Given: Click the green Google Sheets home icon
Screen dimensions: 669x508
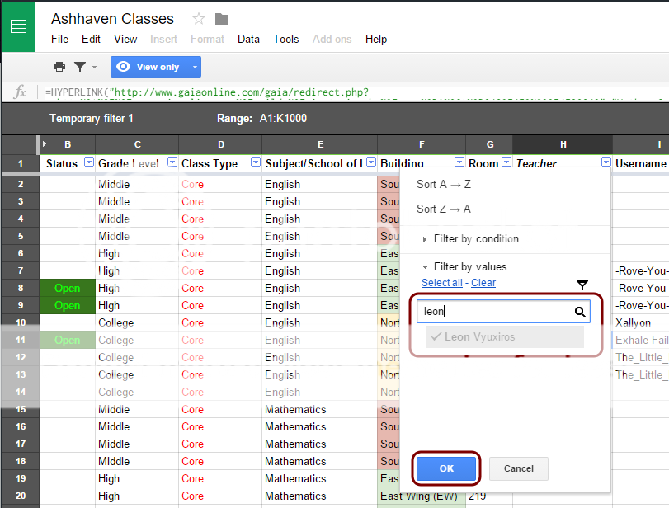Looking at the screenshot, I should pyautogui.click(x=17, y=26).
